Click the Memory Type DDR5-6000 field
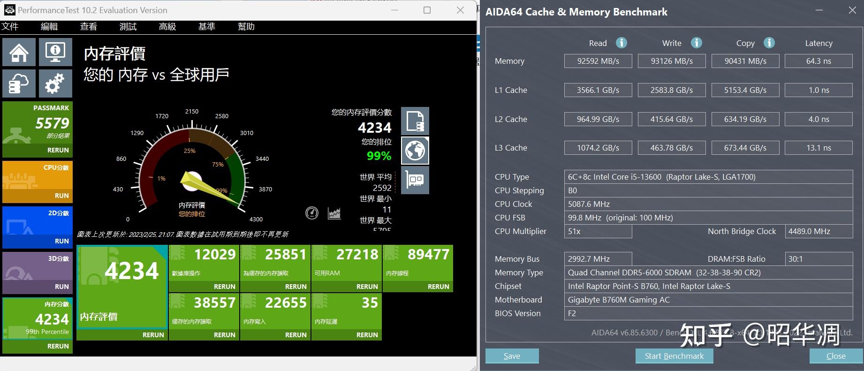864x371 pixels. (708, 273)
